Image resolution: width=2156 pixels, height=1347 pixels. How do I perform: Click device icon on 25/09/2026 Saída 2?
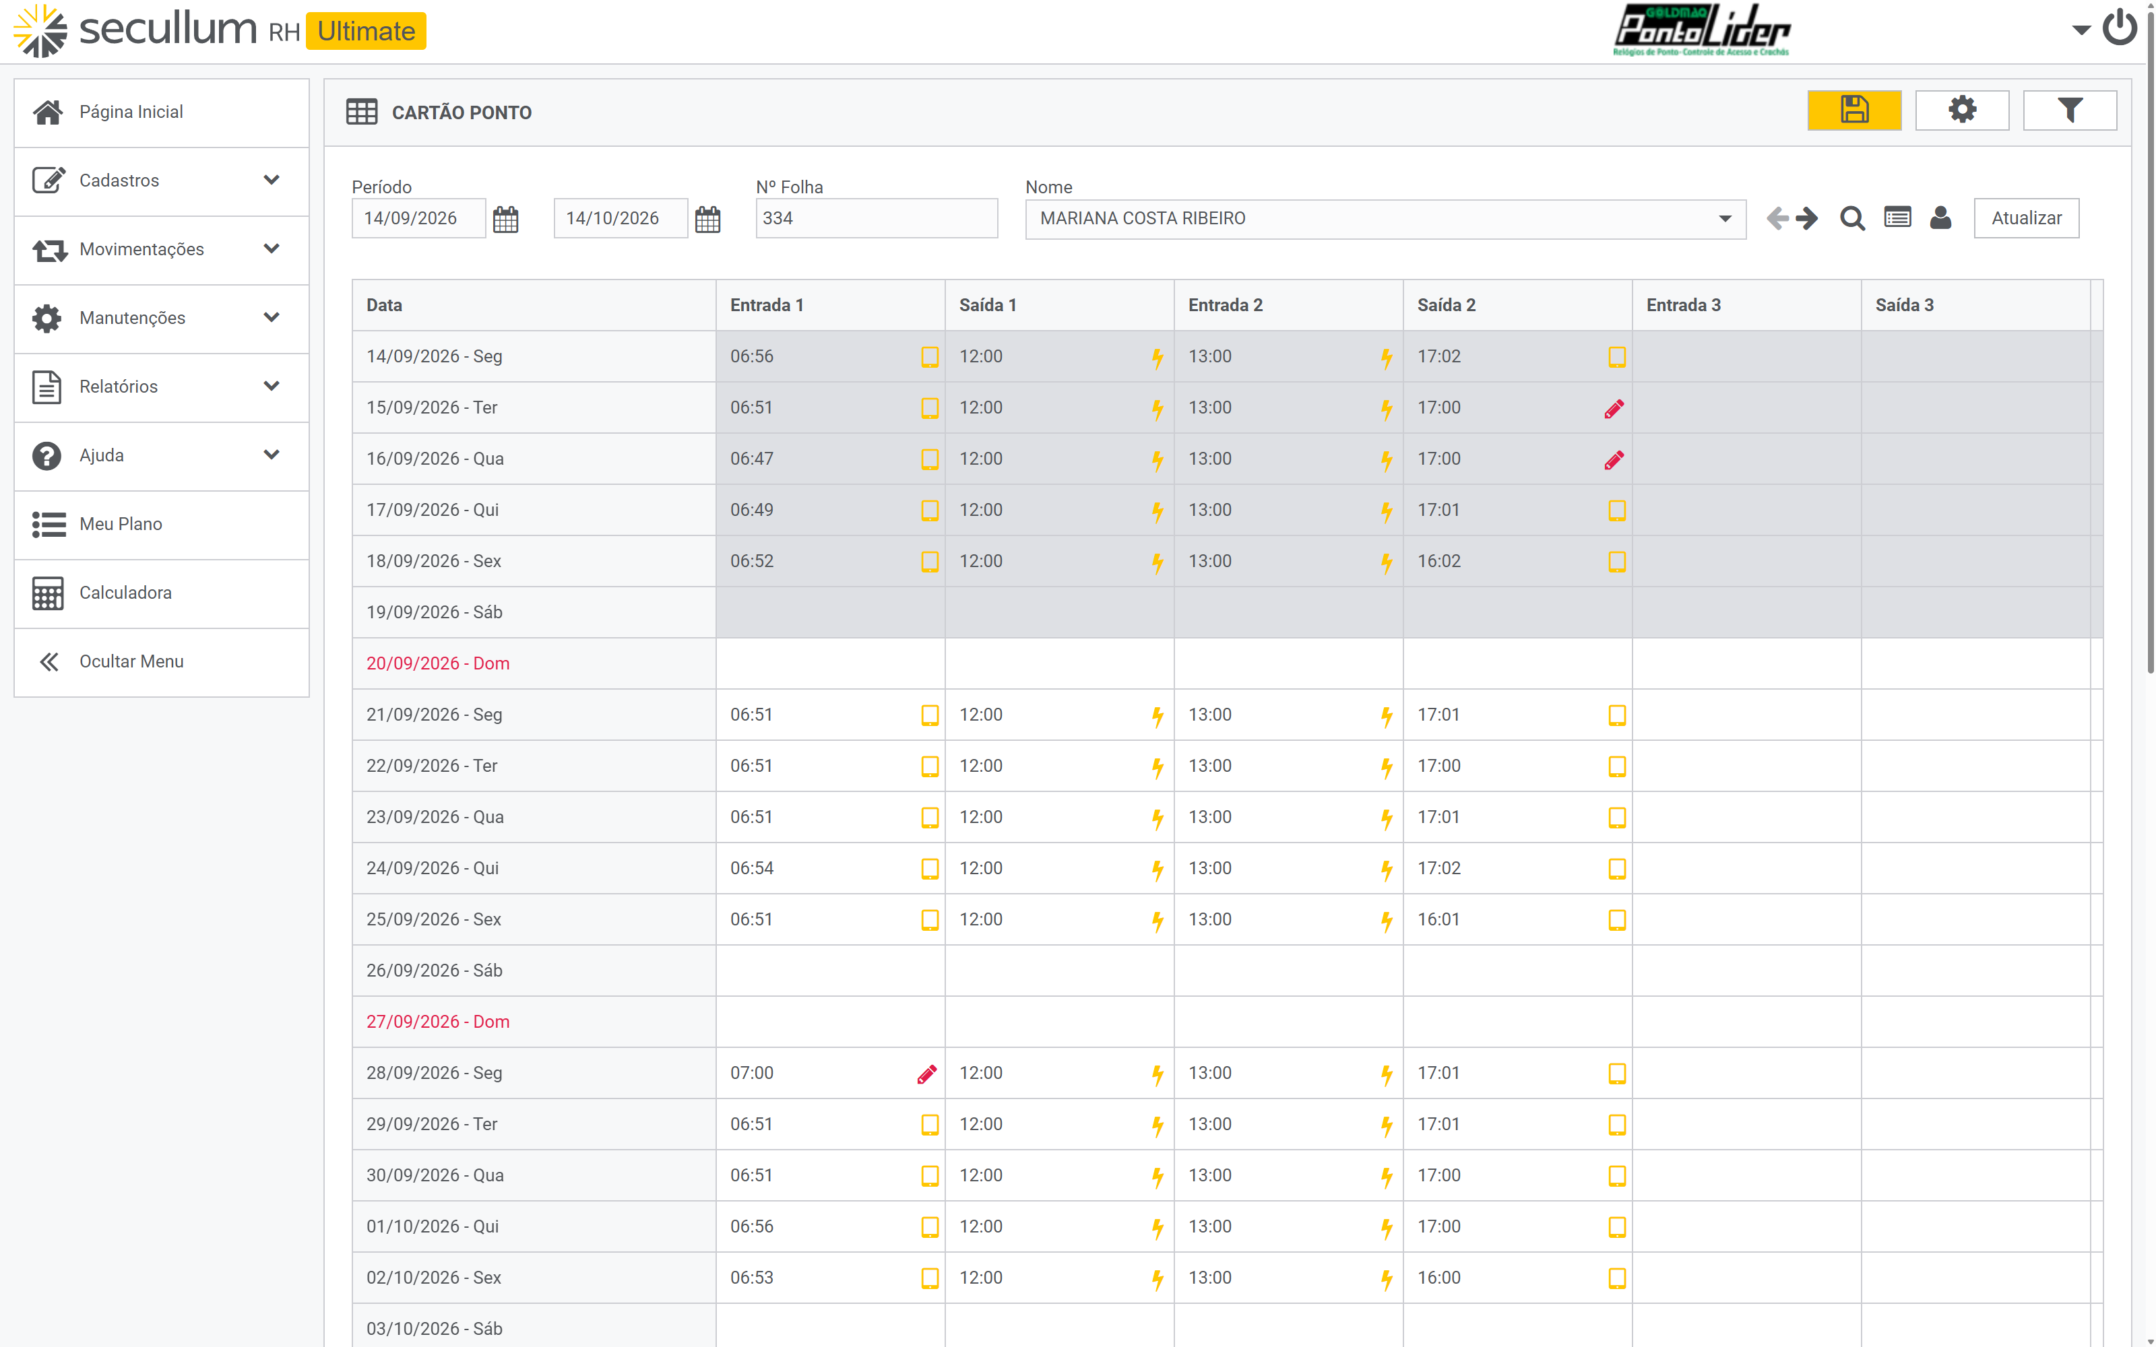(1617, 920)
